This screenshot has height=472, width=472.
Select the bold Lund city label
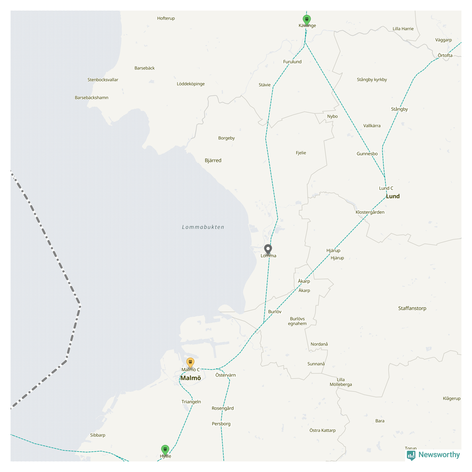click(x=393, y=196)
